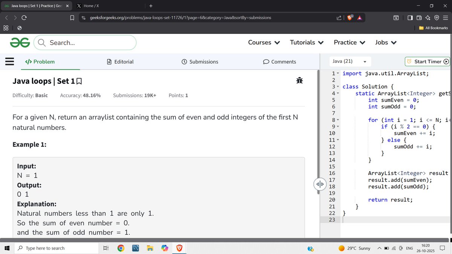Collapse code fold arrow at line 11

(338, 140)
